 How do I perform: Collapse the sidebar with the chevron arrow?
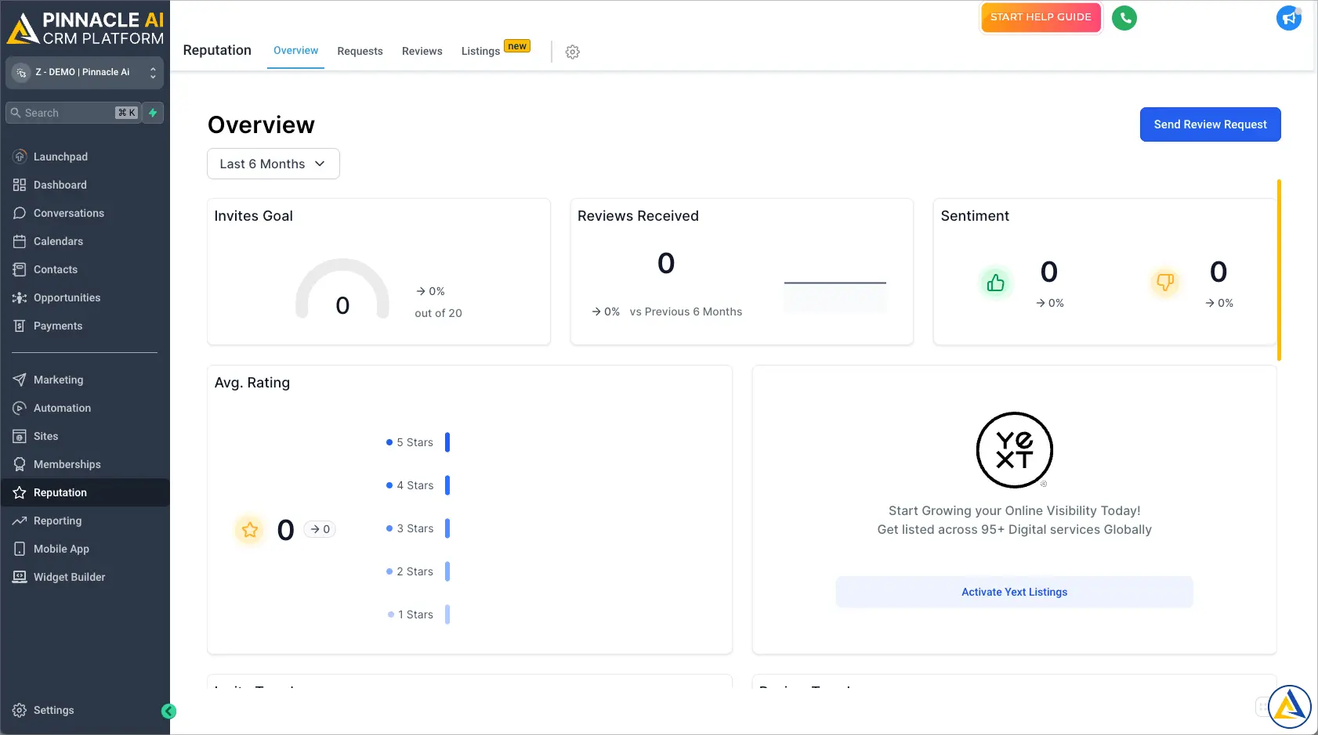pyautogui.click(x=169, y=711)
